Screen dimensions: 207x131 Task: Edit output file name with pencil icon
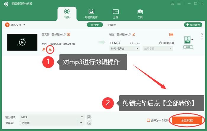[134, 34]
